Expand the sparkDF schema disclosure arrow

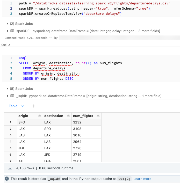pos(7,31)
